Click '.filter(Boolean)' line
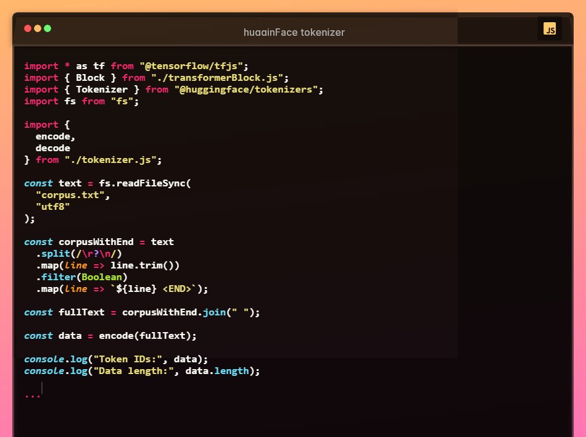 [81, 277]
